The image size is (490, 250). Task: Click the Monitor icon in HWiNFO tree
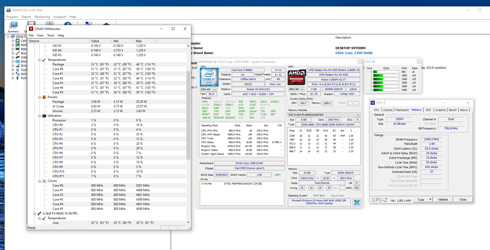(x=18, y=61)
